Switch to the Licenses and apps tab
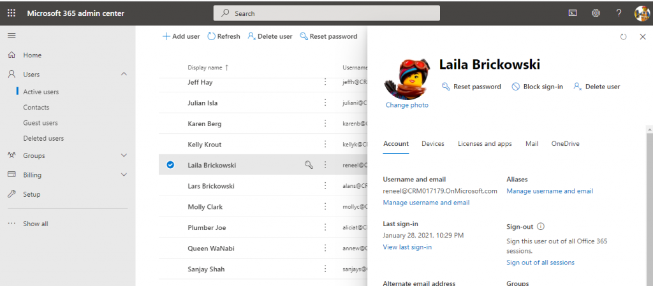 click(x=485, y=143)
